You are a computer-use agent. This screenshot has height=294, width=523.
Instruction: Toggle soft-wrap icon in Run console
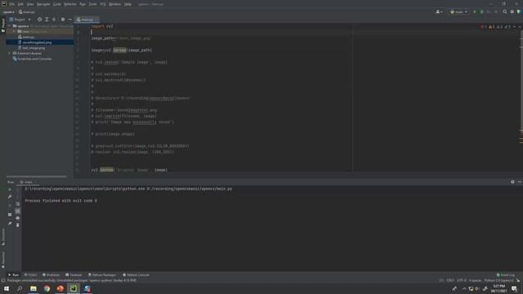pos(18,204)
